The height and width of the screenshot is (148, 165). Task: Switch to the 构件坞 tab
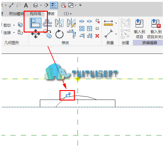coord(36,14)
